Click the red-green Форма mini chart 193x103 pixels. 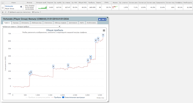tap(115, 7)
